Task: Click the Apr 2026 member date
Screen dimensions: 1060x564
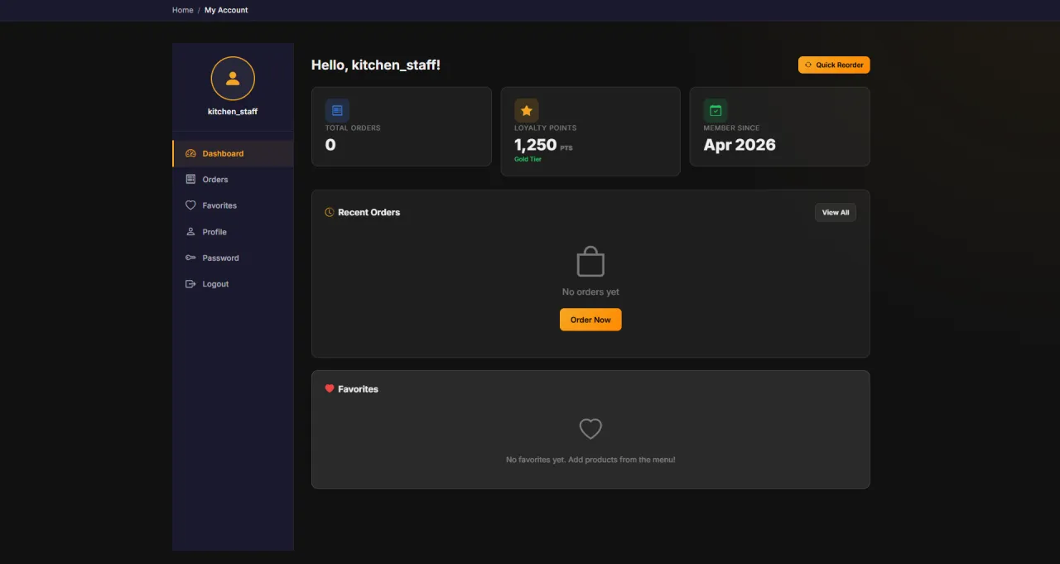Action: 740,145
